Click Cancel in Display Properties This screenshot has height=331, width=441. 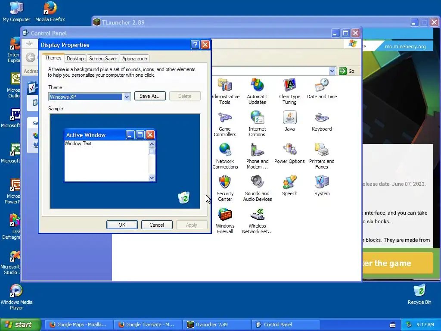[x=157, y=225]
